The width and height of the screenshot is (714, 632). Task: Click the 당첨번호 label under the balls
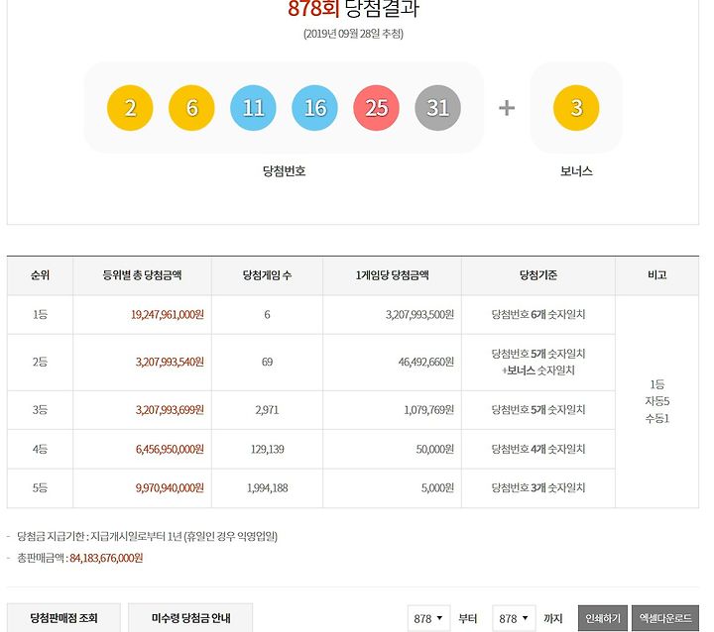tap(285, 171)
